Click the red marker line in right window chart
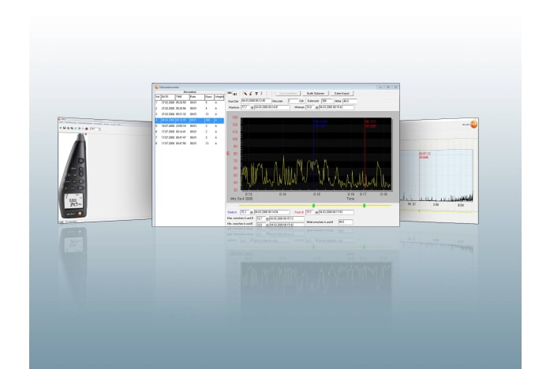Viewport: 550px width, 369px height. [419, 175]
